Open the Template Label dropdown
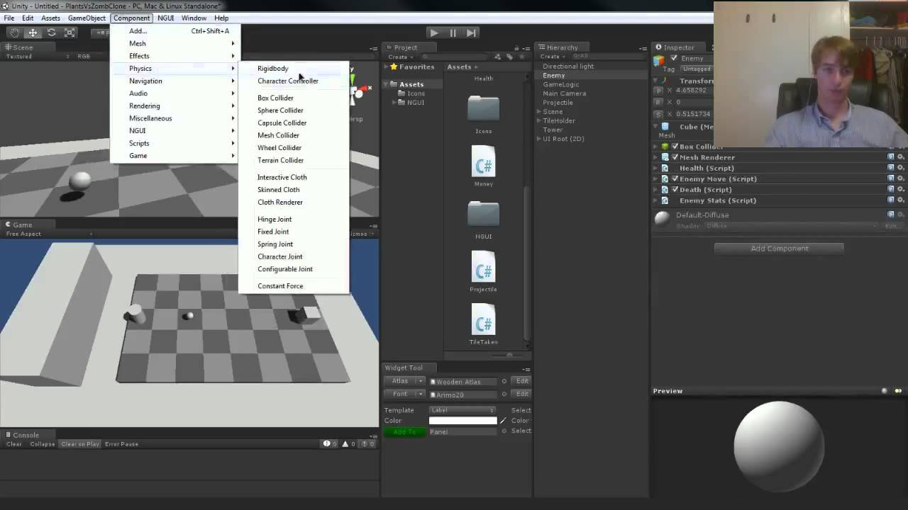The image size is (908, 510). pyautogui.click(x=463, y=410)
